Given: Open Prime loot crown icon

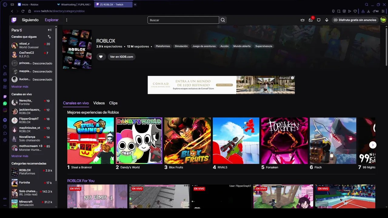Looking at the screenshot, I should tap(303, 20).
